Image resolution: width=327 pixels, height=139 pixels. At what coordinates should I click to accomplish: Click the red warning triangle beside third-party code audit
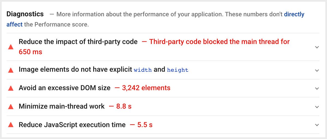[11, 47]
